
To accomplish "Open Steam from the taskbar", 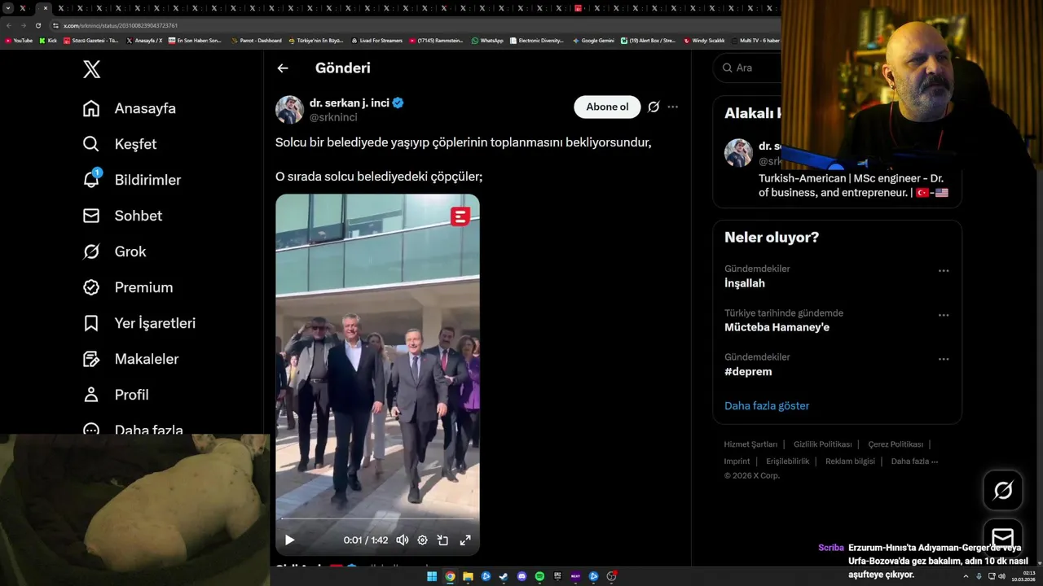I will (x=504, y=576).
